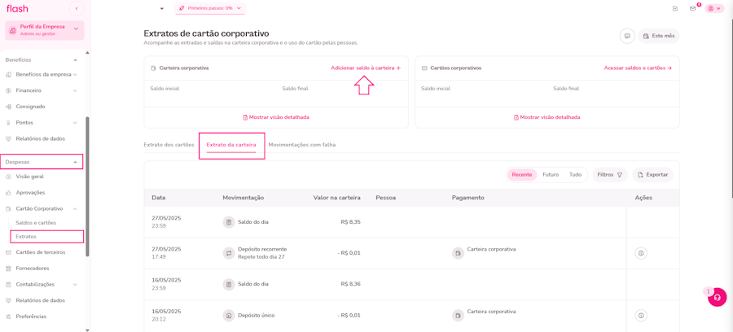Select the Tudo filter
The height and width of the screenshot is (332, 733).
click(x=576, y=175)
